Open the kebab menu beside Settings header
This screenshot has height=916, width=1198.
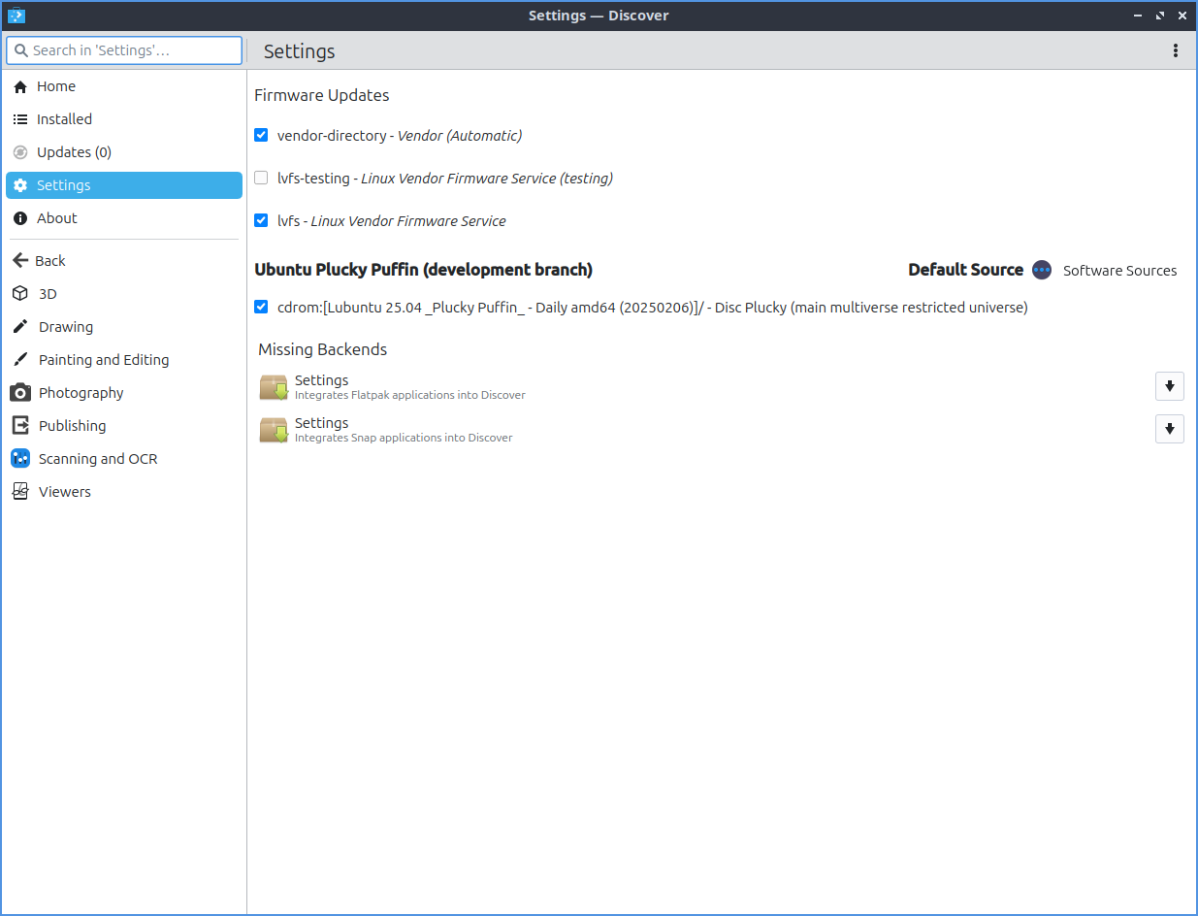coord(1176,50)
